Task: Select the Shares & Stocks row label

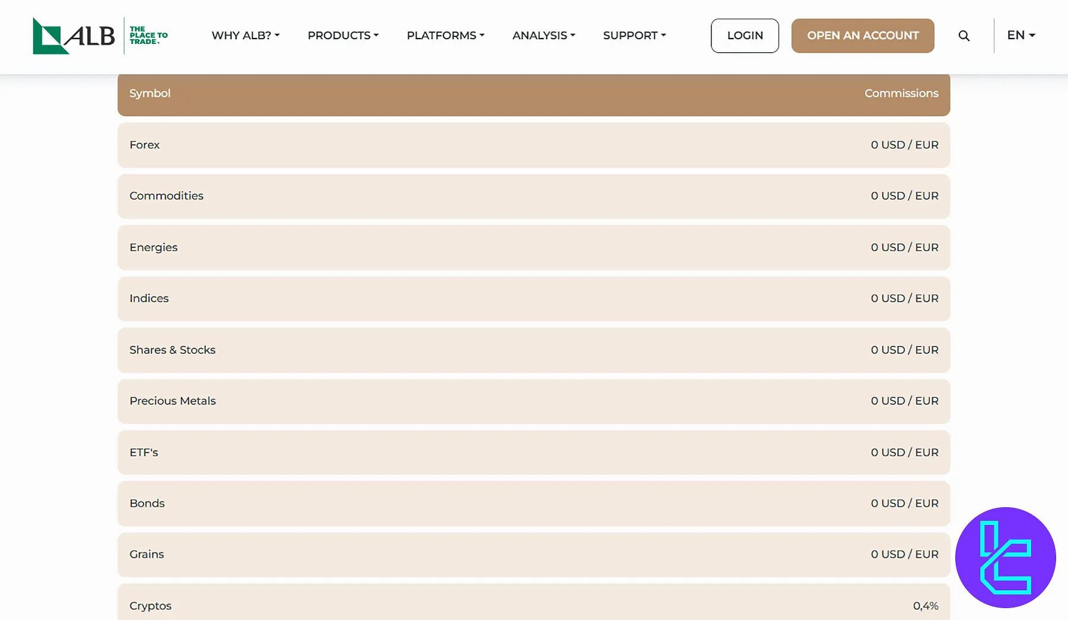Action: click(173, 350)
